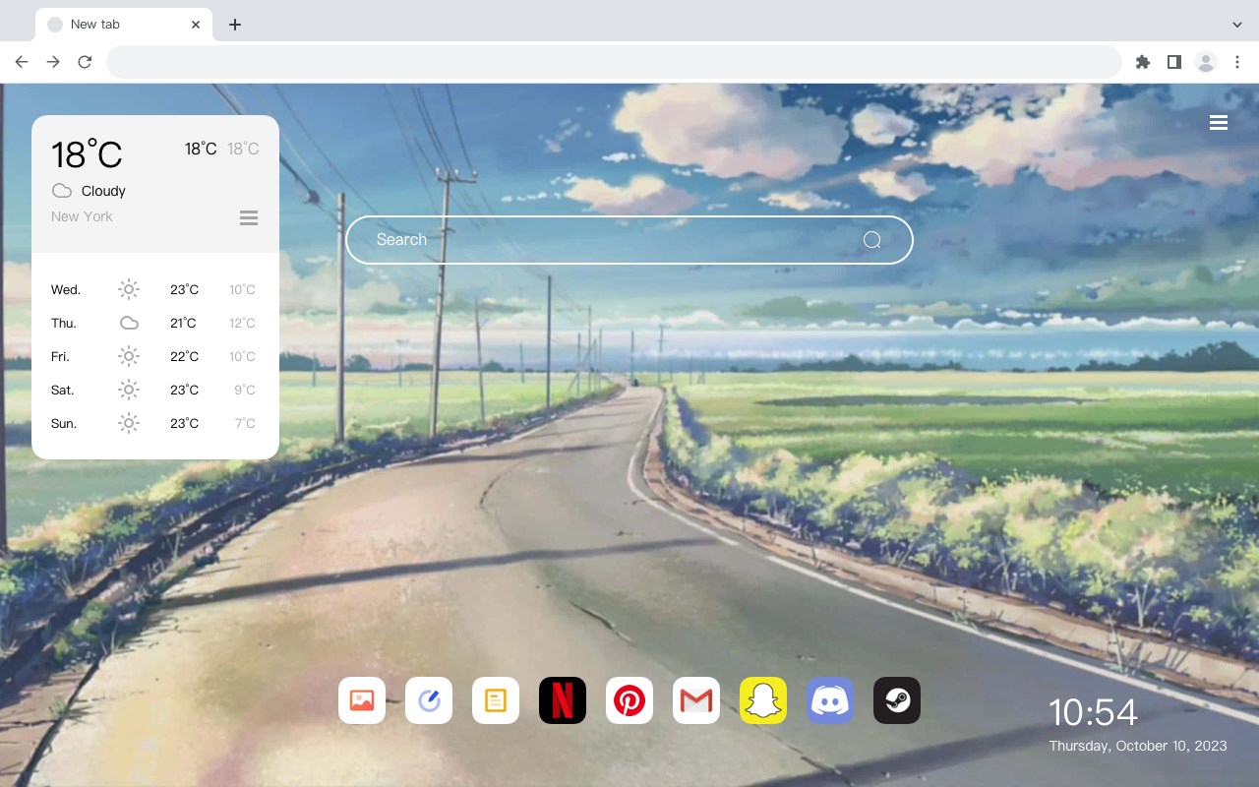Open the image gallery shortcut icon

click(362, 700)
